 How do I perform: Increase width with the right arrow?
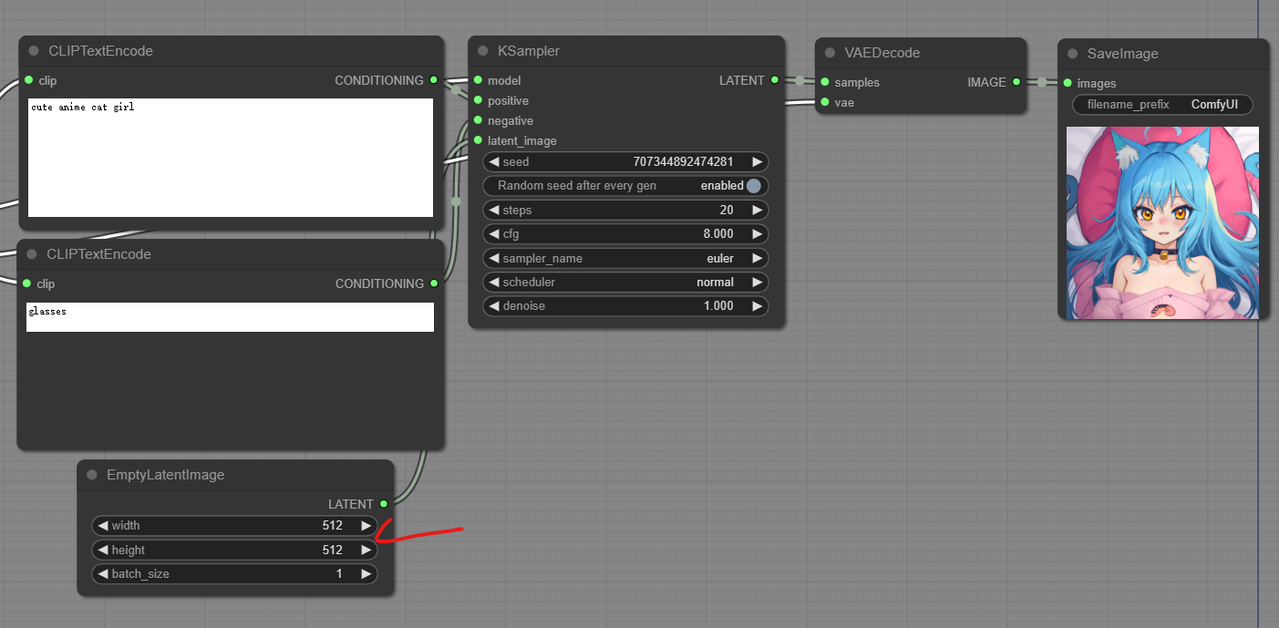(366, 526)
